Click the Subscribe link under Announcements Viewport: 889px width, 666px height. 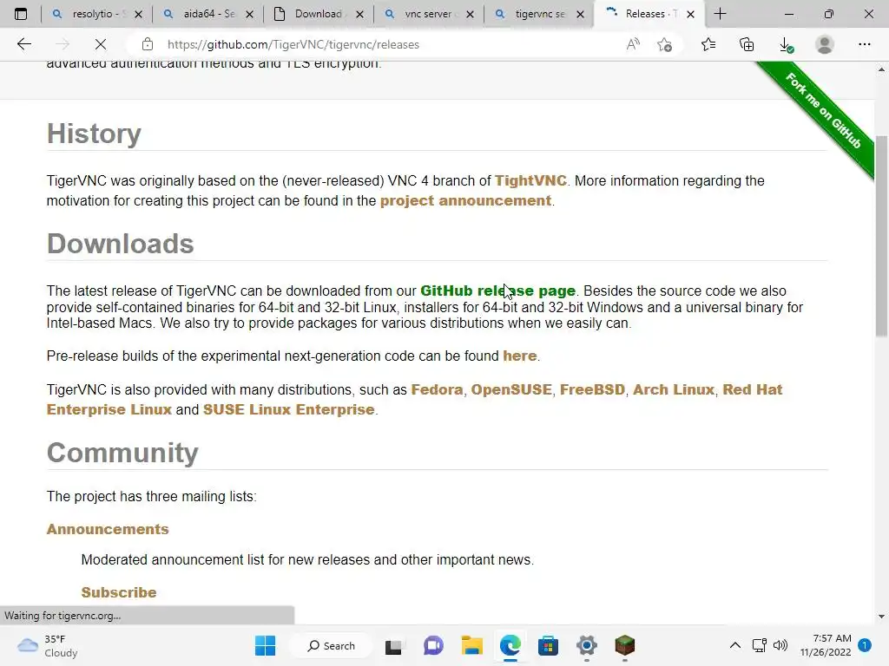point(118,592)
